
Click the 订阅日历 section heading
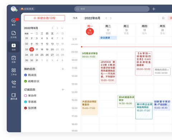30,90
